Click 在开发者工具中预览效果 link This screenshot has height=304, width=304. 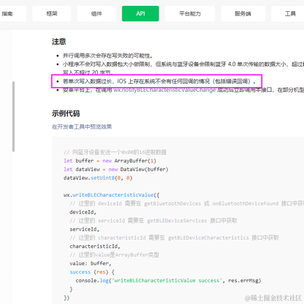(x=82, y=127)
